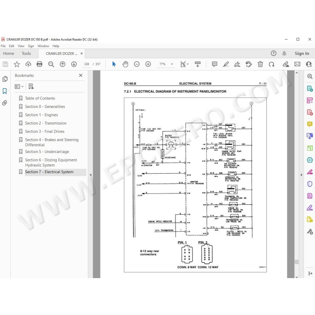315x315 pixels.
Task: Add to starred files icon
Action: pos(17,64)
